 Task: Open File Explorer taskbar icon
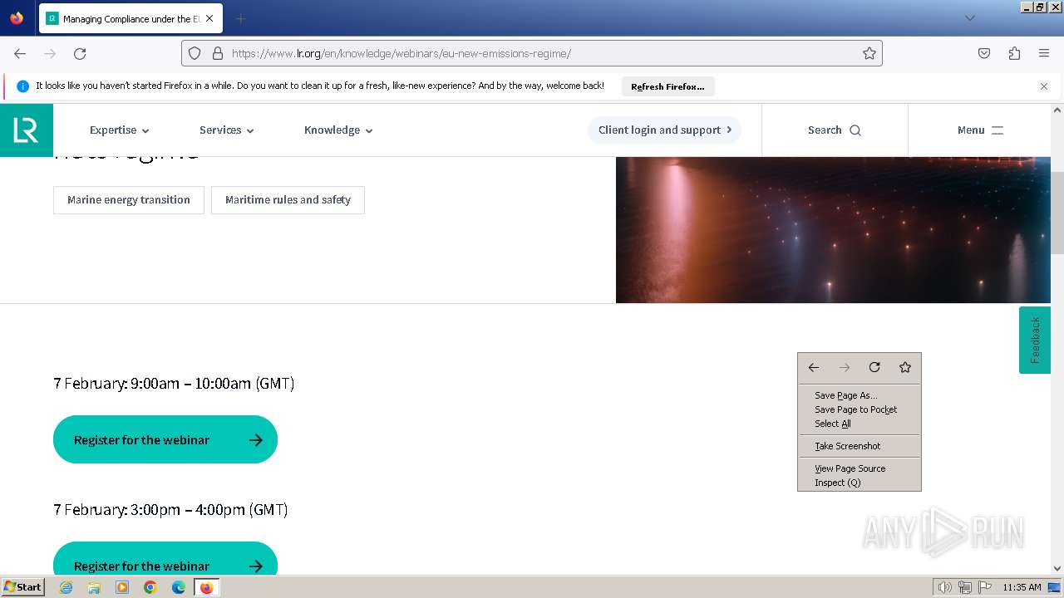(x=94, y=587)
